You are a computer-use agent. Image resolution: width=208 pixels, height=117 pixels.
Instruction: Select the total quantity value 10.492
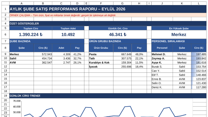coord(68,34)
